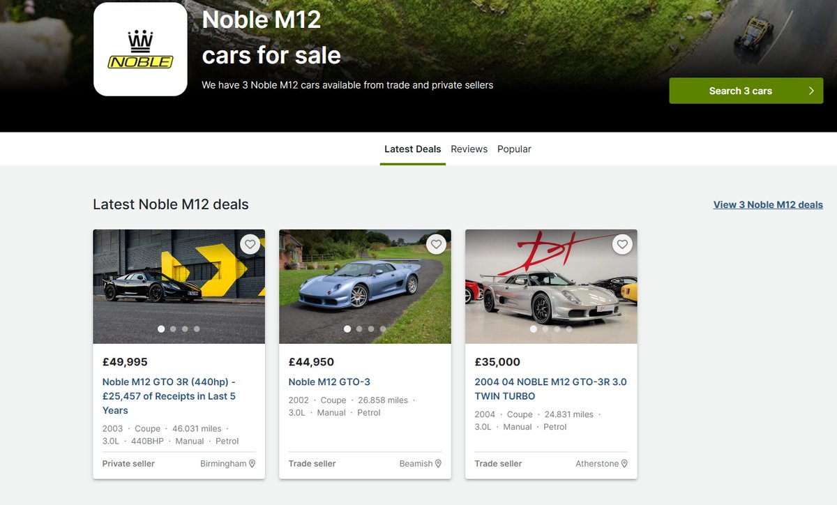Click chevron arrow on Search 3 cars
837x505 pixels.
pyautogui.click(x=811, y=91)
